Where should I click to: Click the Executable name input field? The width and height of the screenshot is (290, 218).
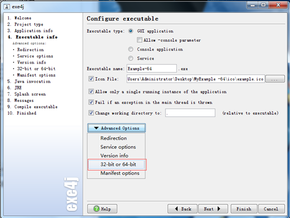pyautogui.click(x=152, y=68)
